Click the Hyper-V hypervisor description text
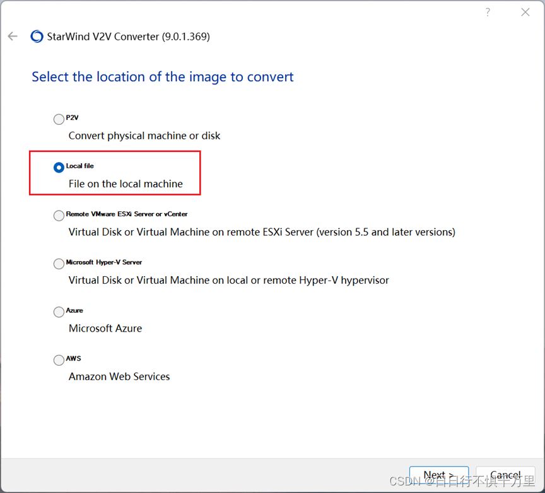The image size is (545, 493). point(228,280)
